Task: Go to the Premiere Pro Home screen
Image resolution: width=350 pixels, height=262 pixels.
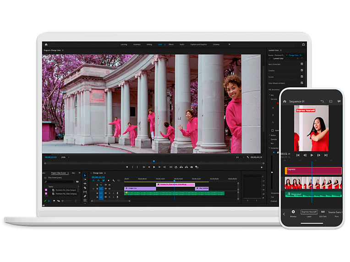Action: (46, 44)
